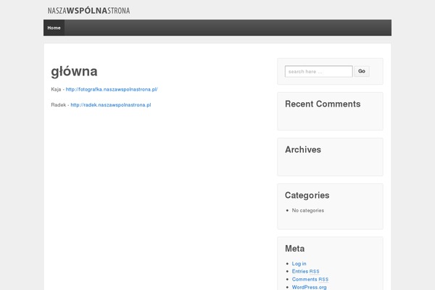Image resolution: width=435 pixels, height=290 pixels.
Task: Open Kaja's fotografka.naszawspolnastrona.pl link
Action: [x=111, y=89]
